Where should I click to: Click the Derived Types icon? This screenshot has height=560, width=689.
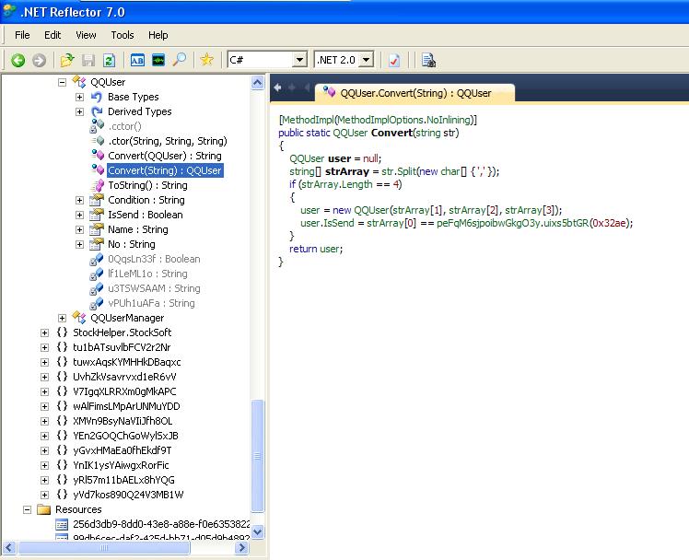click(x=97, y=111)
